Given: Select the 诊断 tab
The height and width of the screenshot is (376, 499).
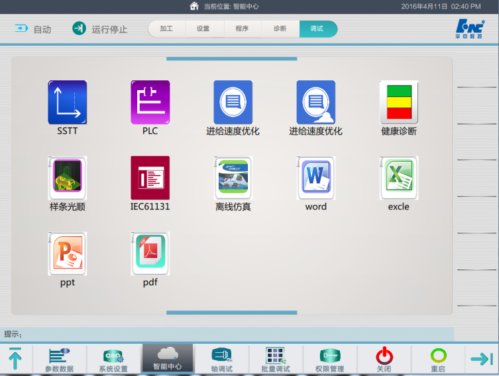Looking at the screenshot, I should [280, 29].
